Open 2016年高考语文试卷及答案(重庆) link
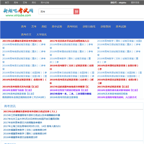Screen dimensions: 144x144 [24, 67]
